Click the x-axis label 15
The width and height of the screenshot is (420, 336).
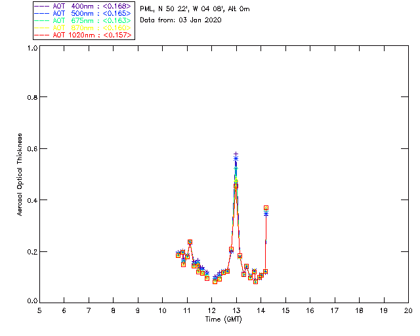[x=285, y=310]
